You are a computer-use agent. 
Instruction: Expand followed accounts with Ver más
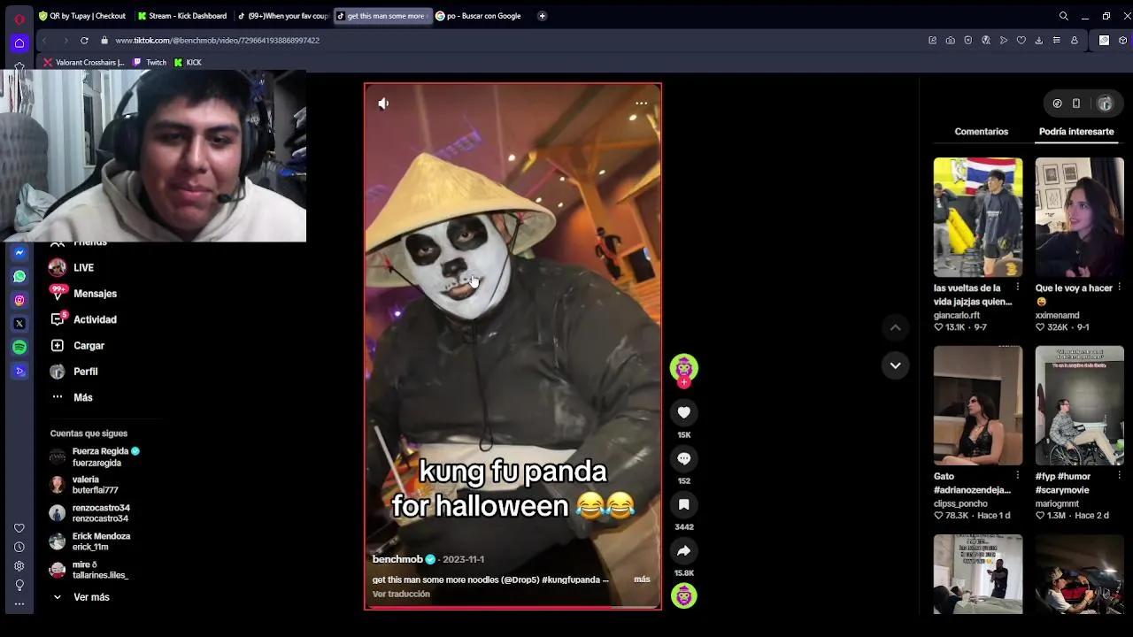(x=81, y=597)
